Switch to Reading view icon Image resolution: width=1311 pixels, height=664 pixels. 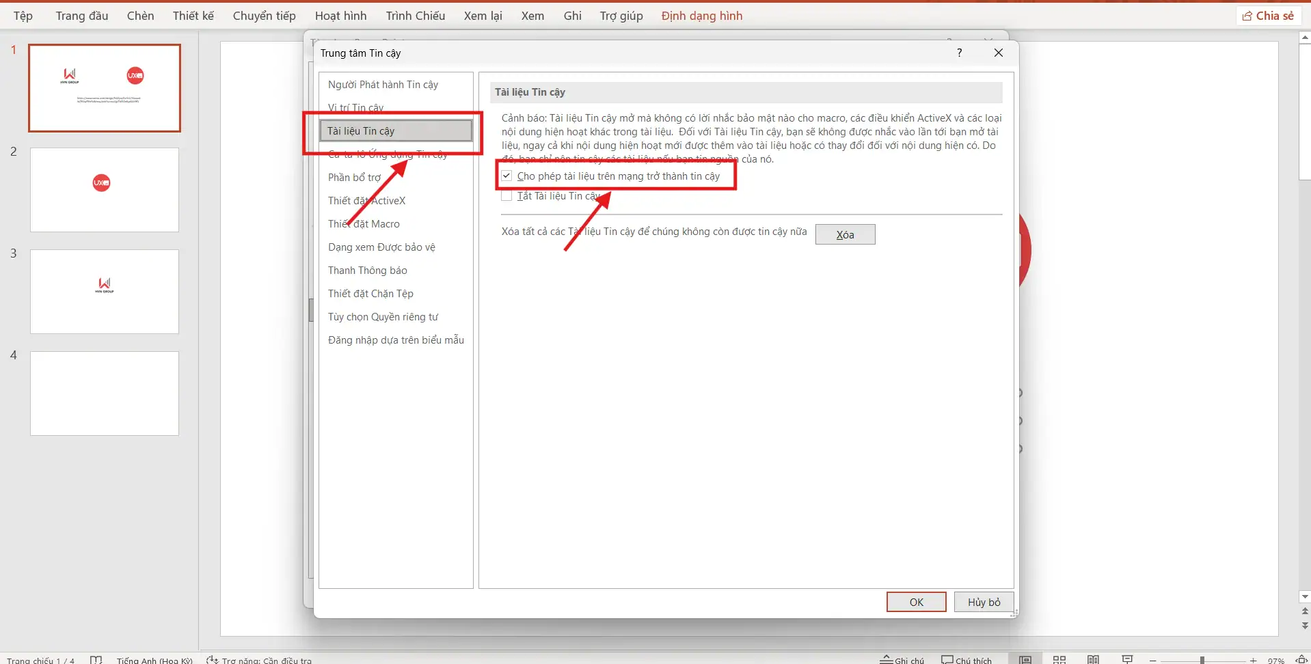(1093, 659)
